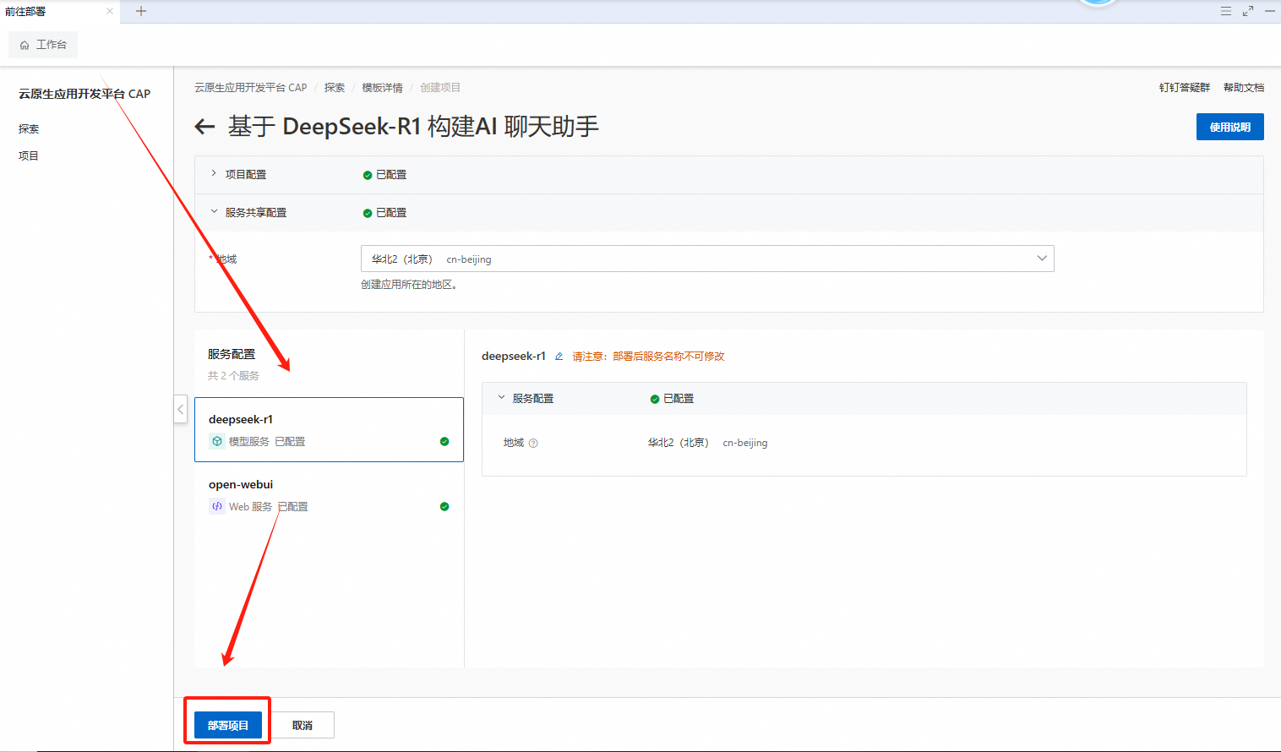The height and width of the screenshot is (752, 1281).
Task: Click green status icon in right 服务配置 panel
Action: pos(655,399)
